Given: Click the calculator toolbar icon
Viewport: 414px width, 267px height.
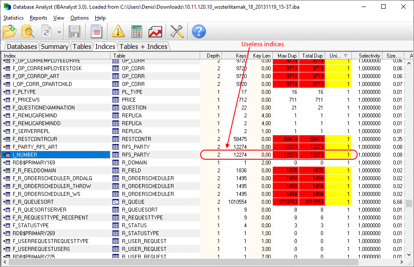Looking at the screenshot, I should point(137,31).
